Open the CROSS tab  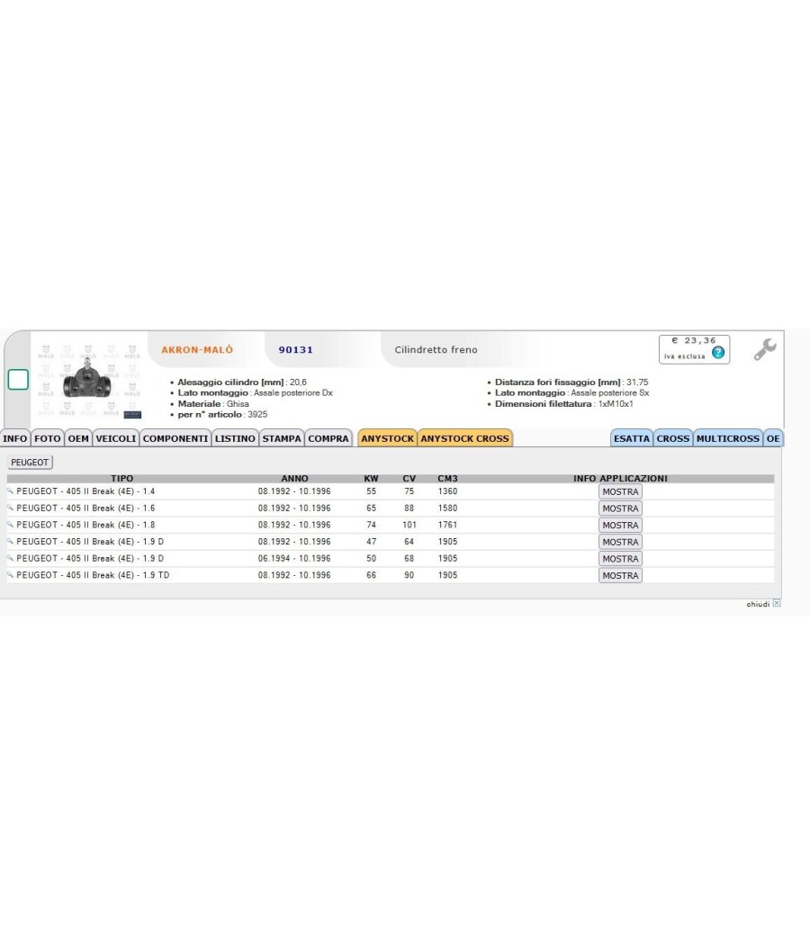[673, 438]
